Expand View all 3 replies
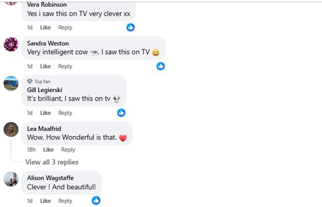The height and width of the screenshot is (207, 322). (x=52, y=162)
